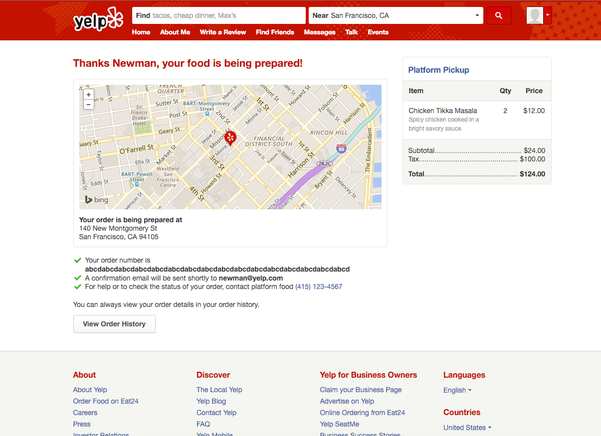The width and height of the screenshot is (601, 436).
Task: Open the About Yelp footer link
Action: click(x=90, y=390)
